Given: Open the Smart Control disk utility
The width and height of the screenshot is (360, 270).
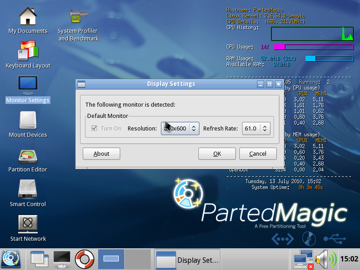Looking at the screenshot, I should (x=27, y=189).
